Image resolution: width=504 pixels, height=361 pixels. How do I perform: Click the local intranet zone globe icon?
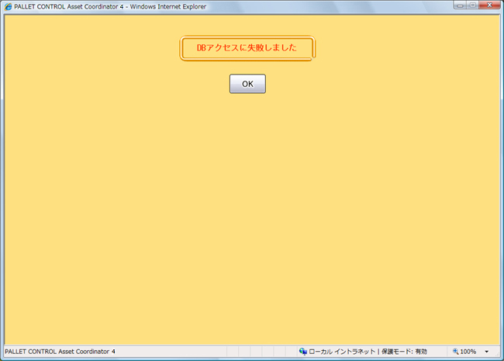pyautogui.click(x=302, y=352)
